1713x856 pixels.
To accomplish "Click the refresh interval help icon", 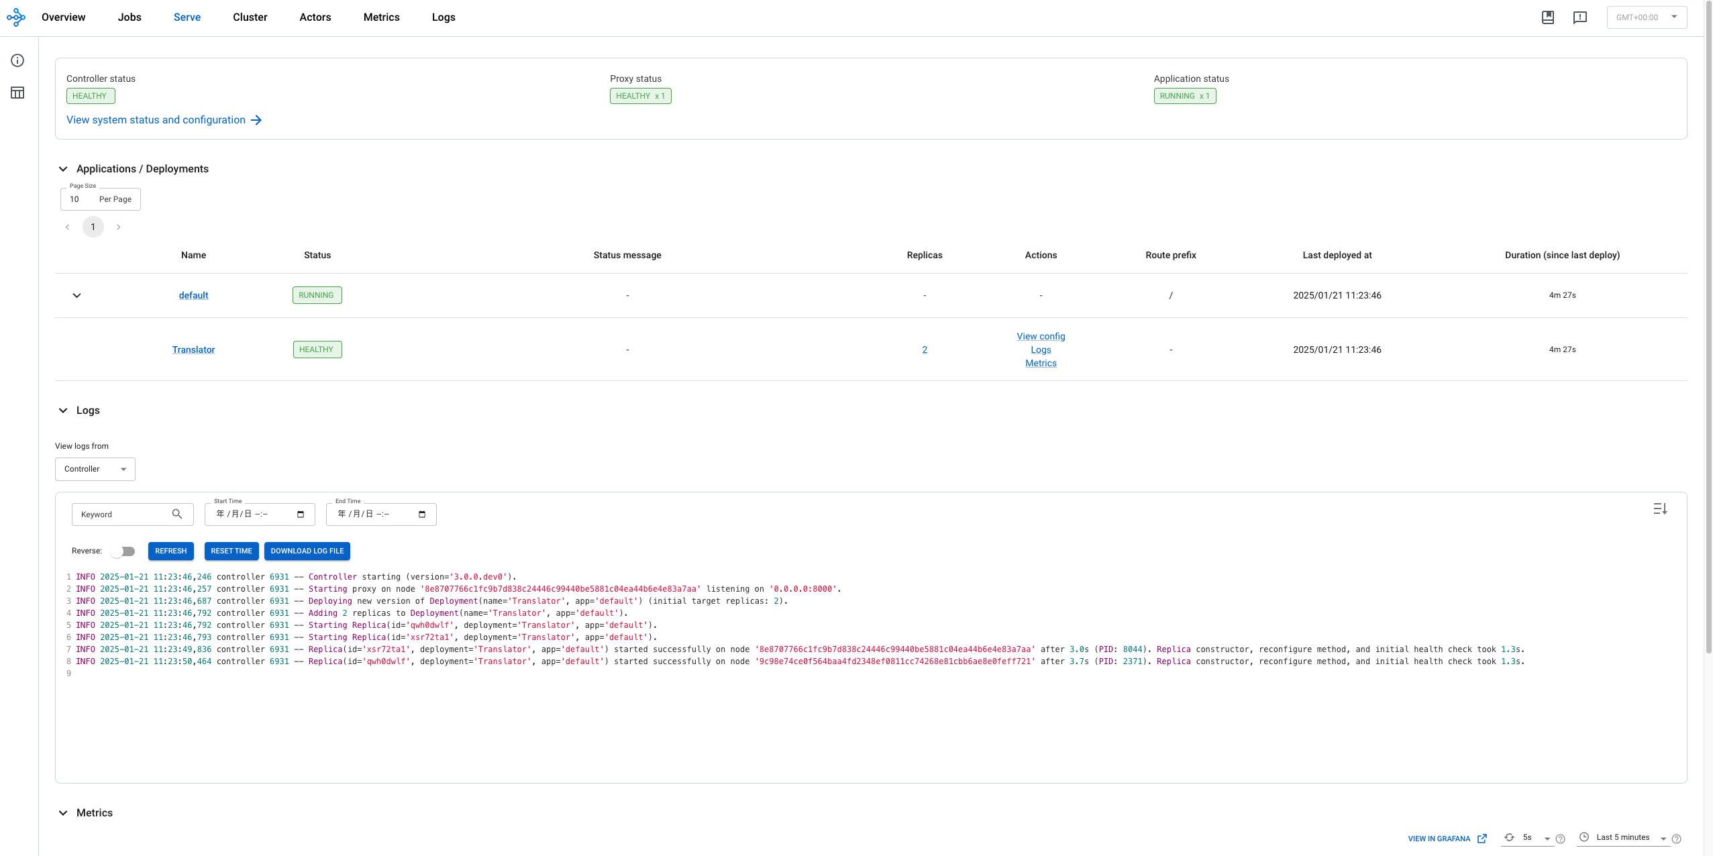I will pos(1560,839).
